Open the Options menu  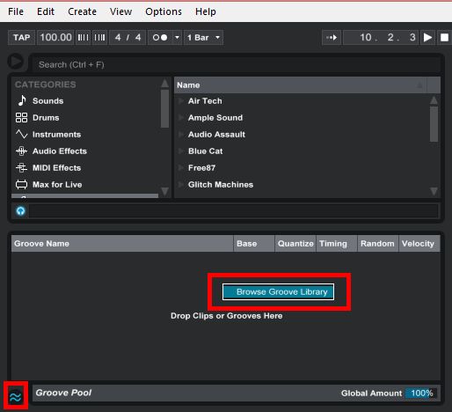click(x=164, y=11)
